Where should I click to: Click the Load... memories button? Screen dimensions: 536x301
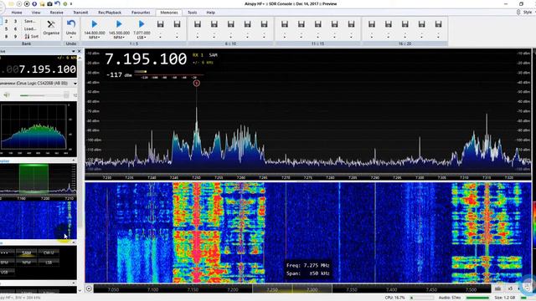click(x=31, y=28)
